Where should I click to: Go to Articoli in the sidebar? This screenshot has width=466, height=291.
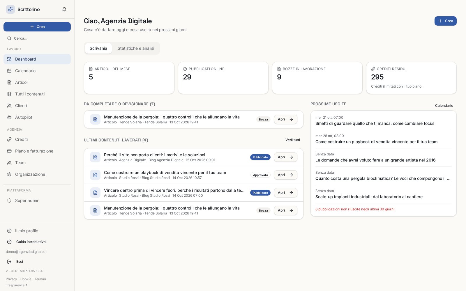[37, 82]
